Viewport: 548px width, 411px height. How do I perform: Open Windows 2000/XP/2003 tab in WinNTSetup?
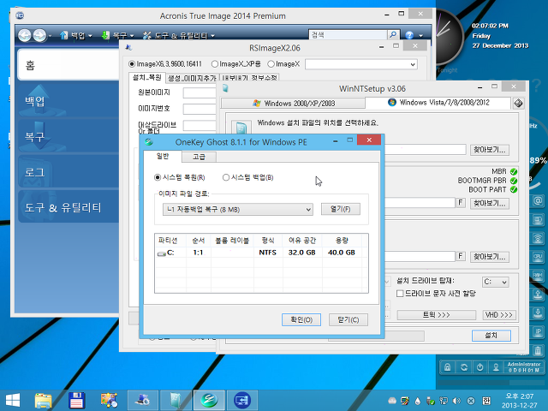[x=293, y=104]
